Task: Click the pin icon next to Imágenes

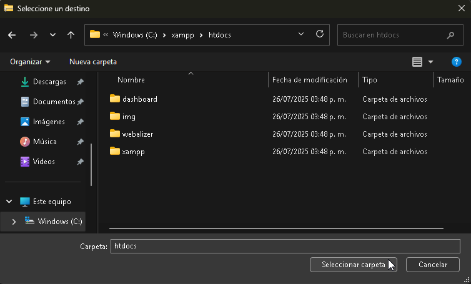Action: 80,122
